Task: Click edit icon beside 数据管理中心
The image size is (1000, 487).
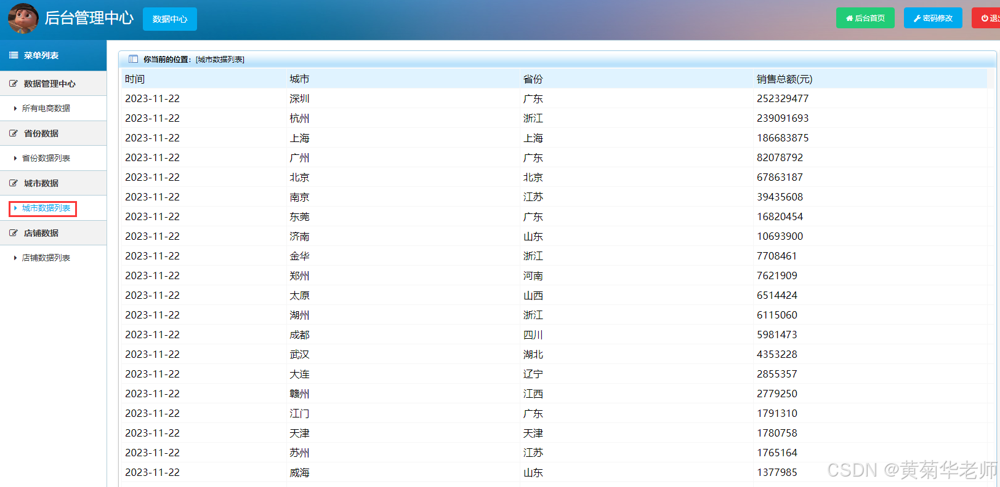Action: click(14, 84)
